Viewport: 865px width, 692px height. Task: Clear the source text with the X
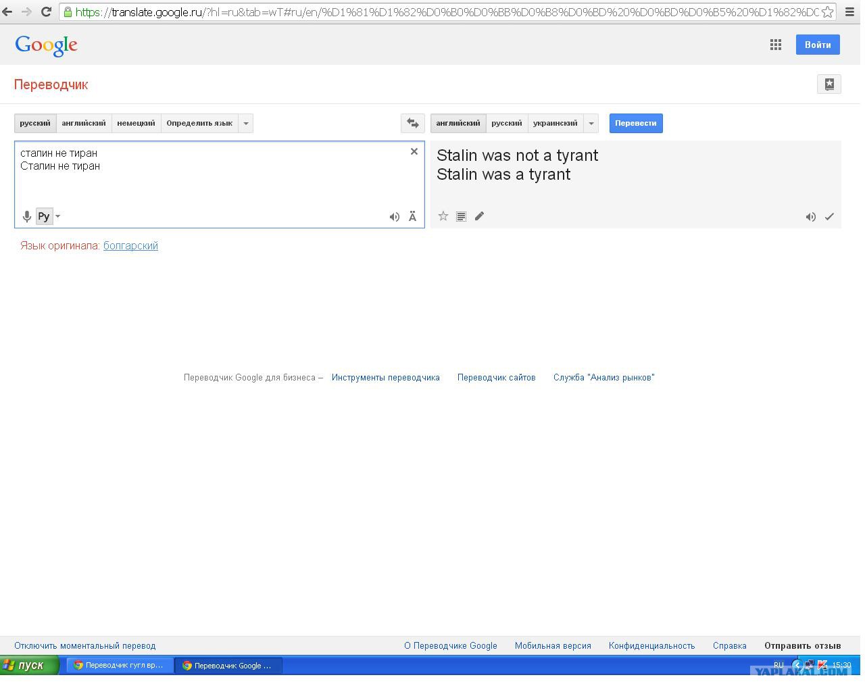pyautogui.click(x=414, y=151)
